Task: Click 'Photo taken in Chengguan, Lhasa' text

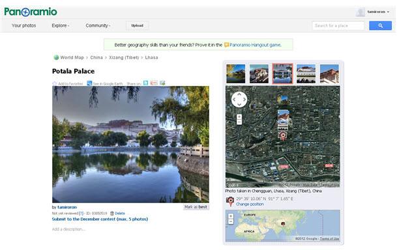Action: 273,191
